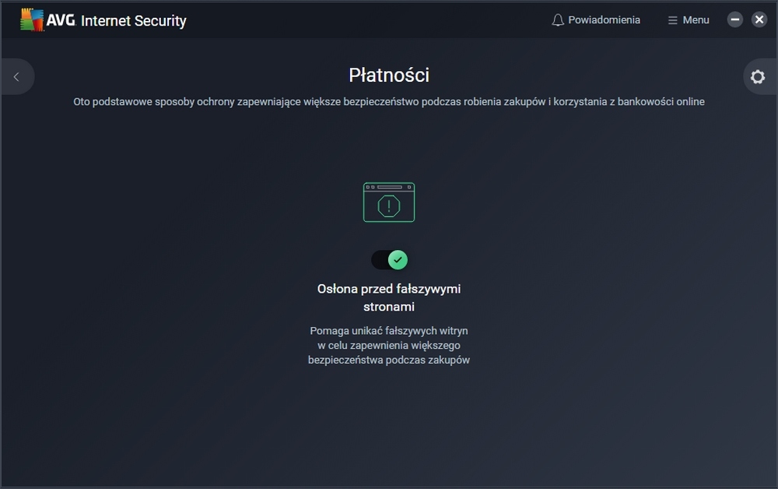This screenshot has width=778, height=489.
Task: Click the Oto podstawowe sposoby ochrony subtitle
Action: pyautogui.click(x=389, y=101)
